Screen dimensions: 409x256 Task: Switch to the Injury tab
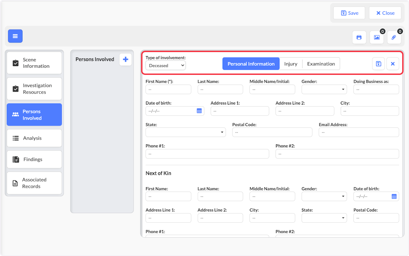tap(291, 64)
